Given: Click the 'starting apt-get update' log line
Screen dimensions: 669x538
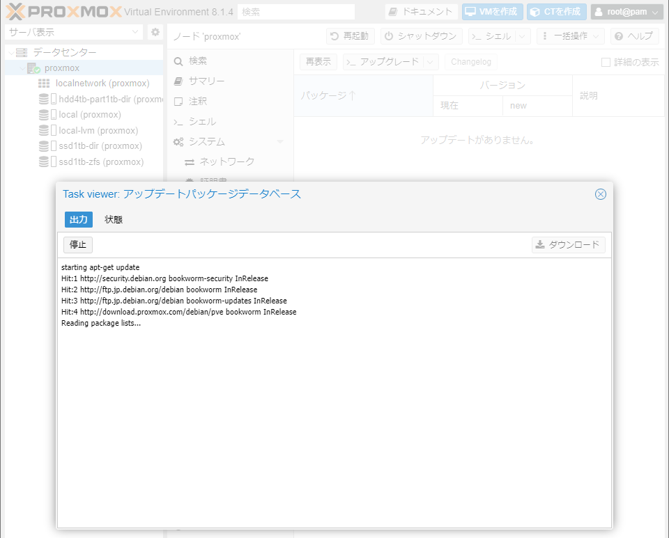Looking at the screenshot, I should pyautogui.click(x=100, y=267).
